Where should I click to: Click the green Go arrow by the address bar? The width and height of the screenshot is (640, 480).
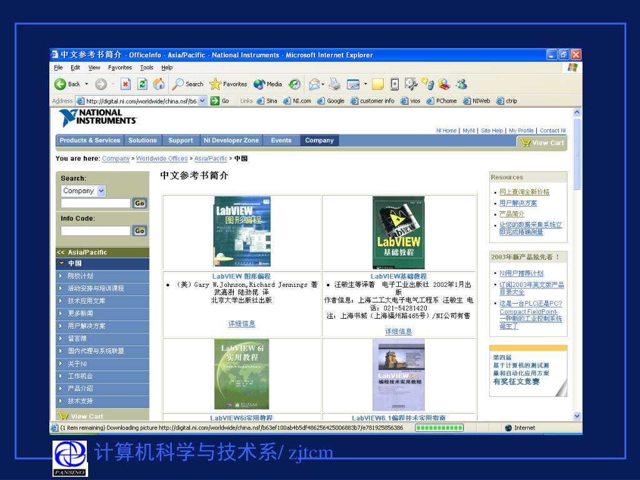(x=215, y=101)
